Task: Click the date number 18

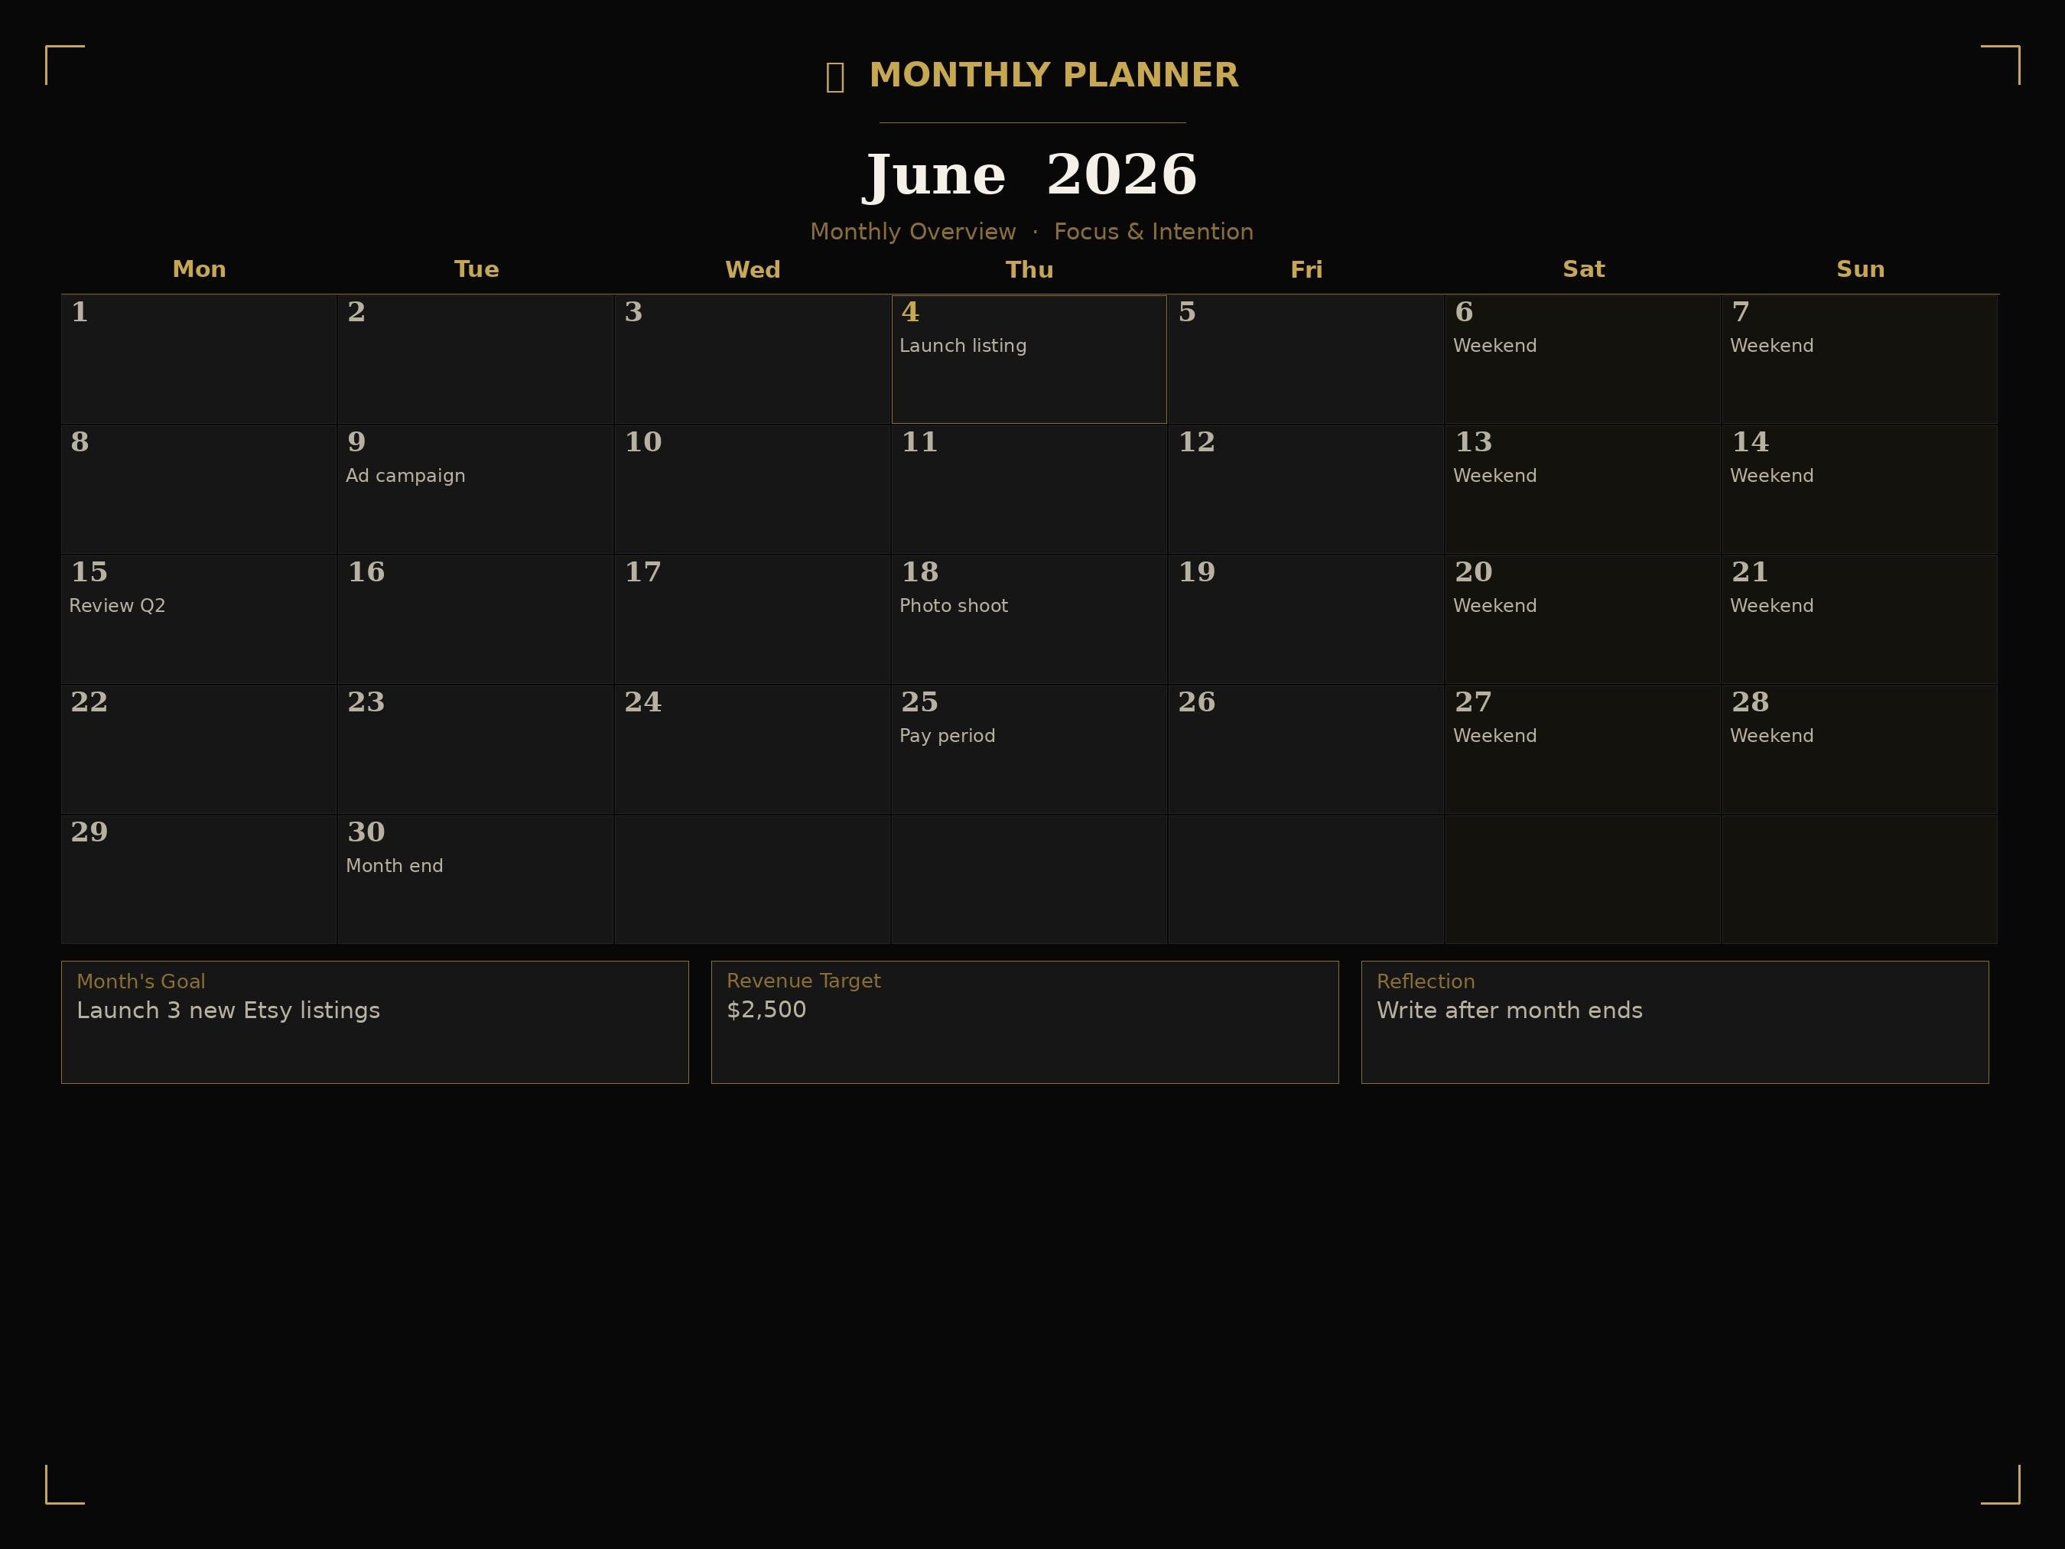Action: point(919,571)
